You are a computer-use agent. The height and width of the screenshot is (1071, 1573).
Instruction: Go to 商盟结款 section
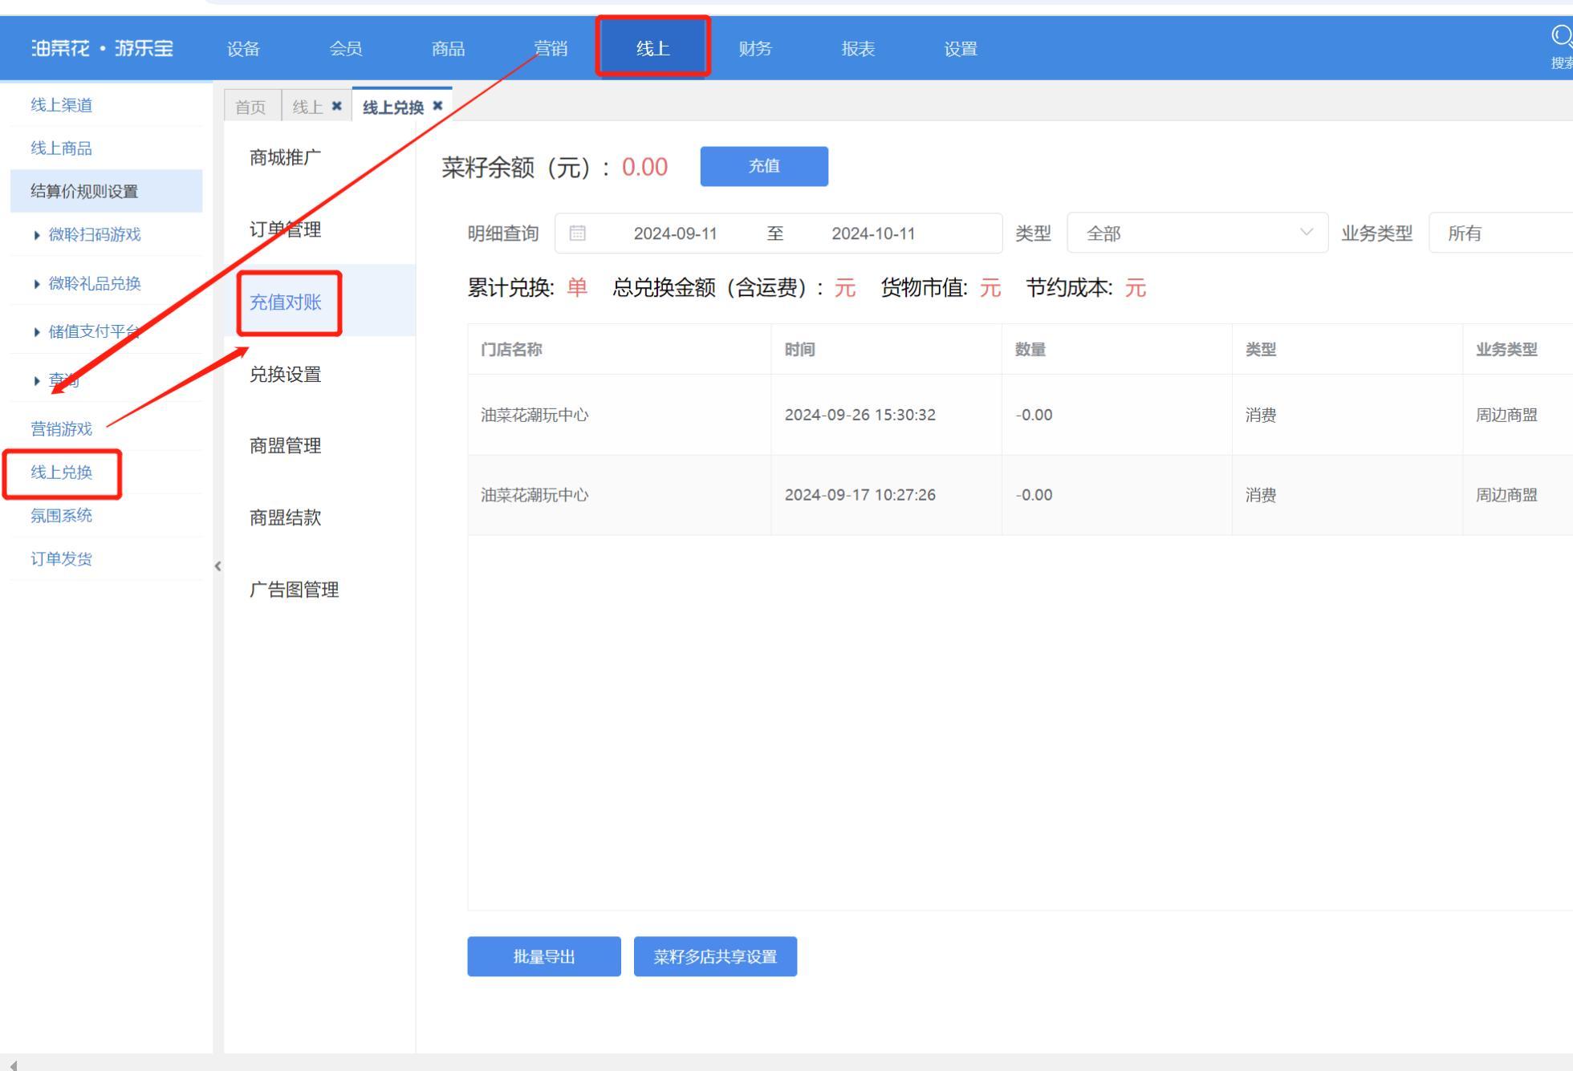[285, 517]
